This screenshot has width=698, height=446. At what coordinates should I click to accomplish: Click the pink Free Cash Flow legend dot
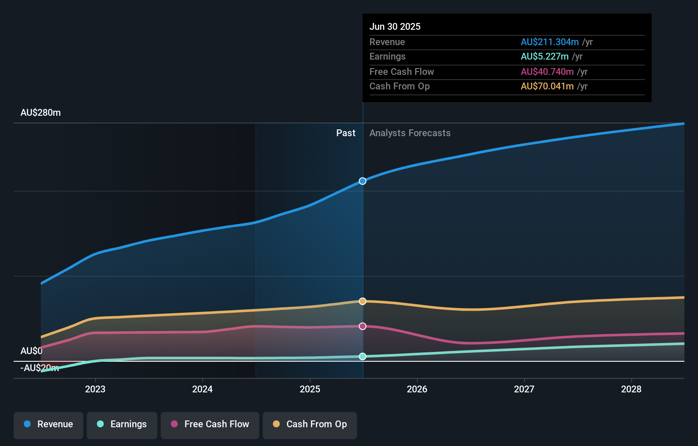[174, 424]
